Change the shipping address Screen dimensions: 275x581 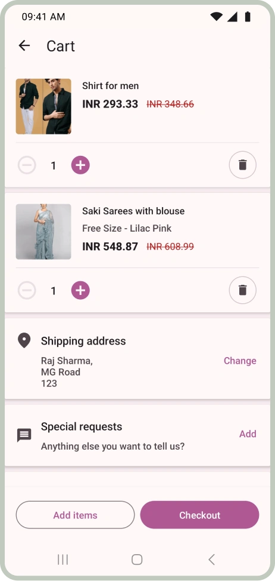pos(240,361)
